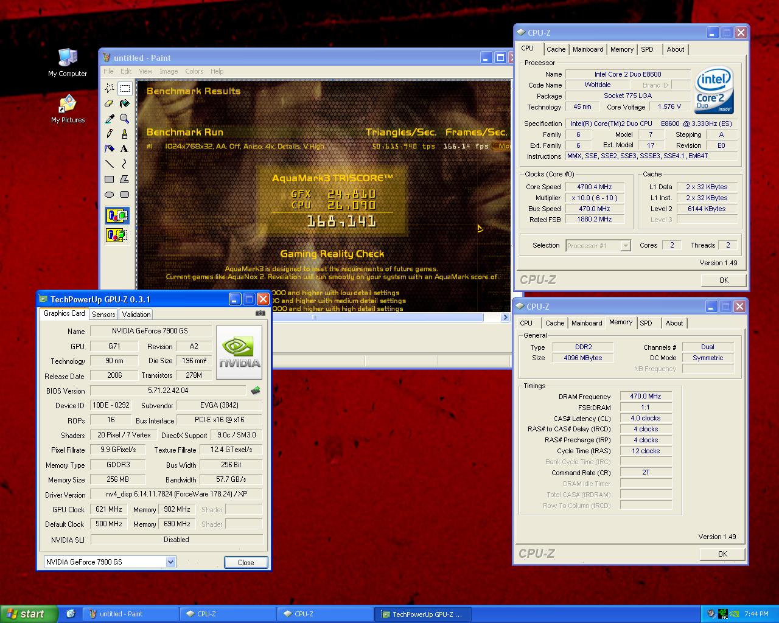Select the Ellipse shape tool

pyautogui.click(x=110, y=195)
